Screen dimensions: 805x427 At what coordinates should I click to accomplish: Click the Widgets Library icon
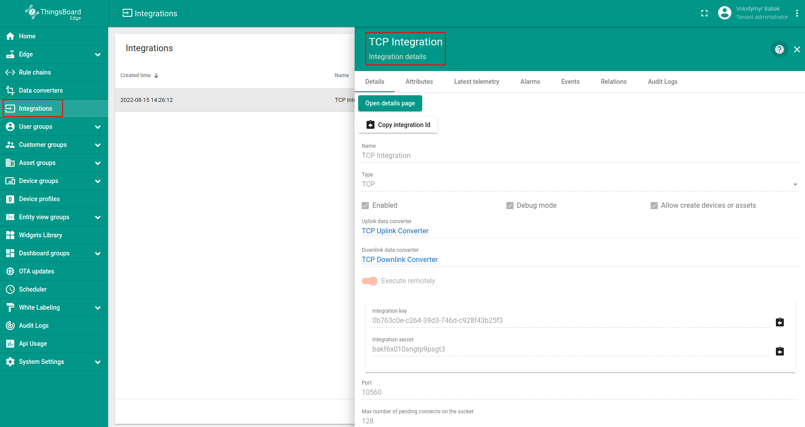point(10,235)
